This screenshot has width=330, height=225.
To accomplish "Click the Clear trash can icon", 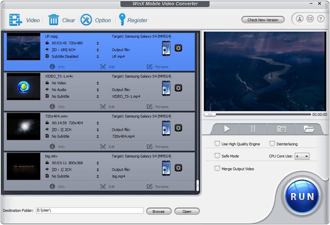I will click(53, 20).
